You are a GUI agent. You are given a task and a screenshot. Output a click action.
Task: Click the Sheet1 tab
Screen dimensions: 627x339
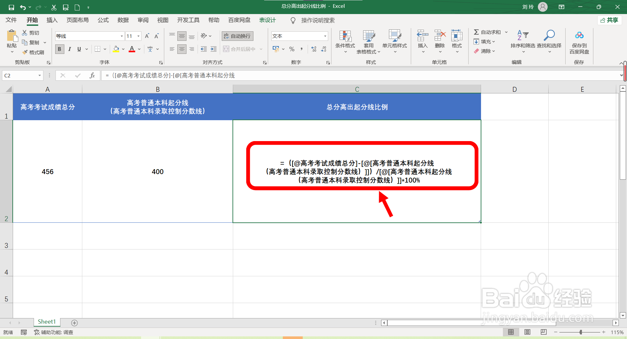pos(47,322)
